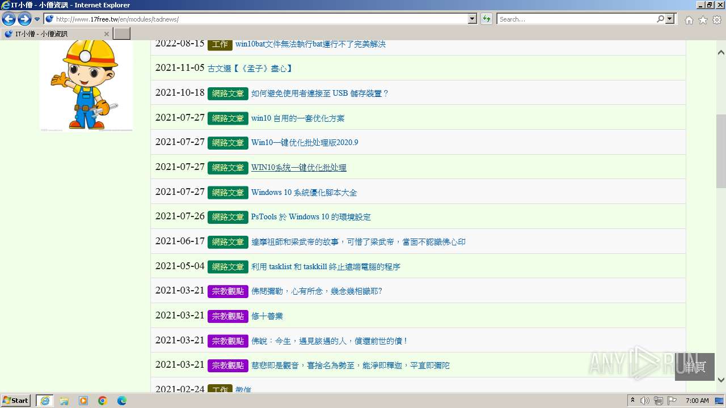Open 慈悲即是觀音 article
This screenshot has height=408, width=726.
pos(351,365)
